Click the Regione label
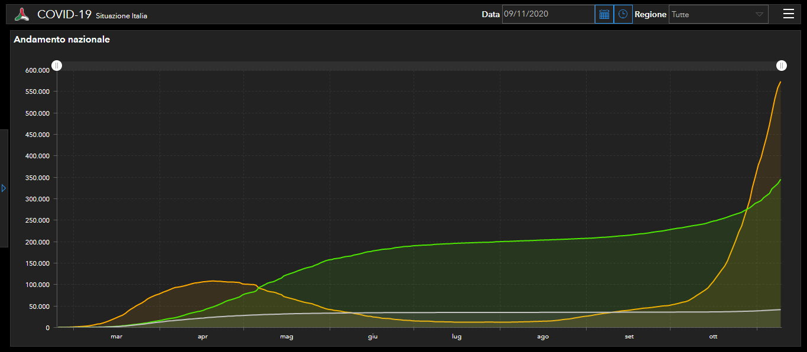 click(650, 14)
